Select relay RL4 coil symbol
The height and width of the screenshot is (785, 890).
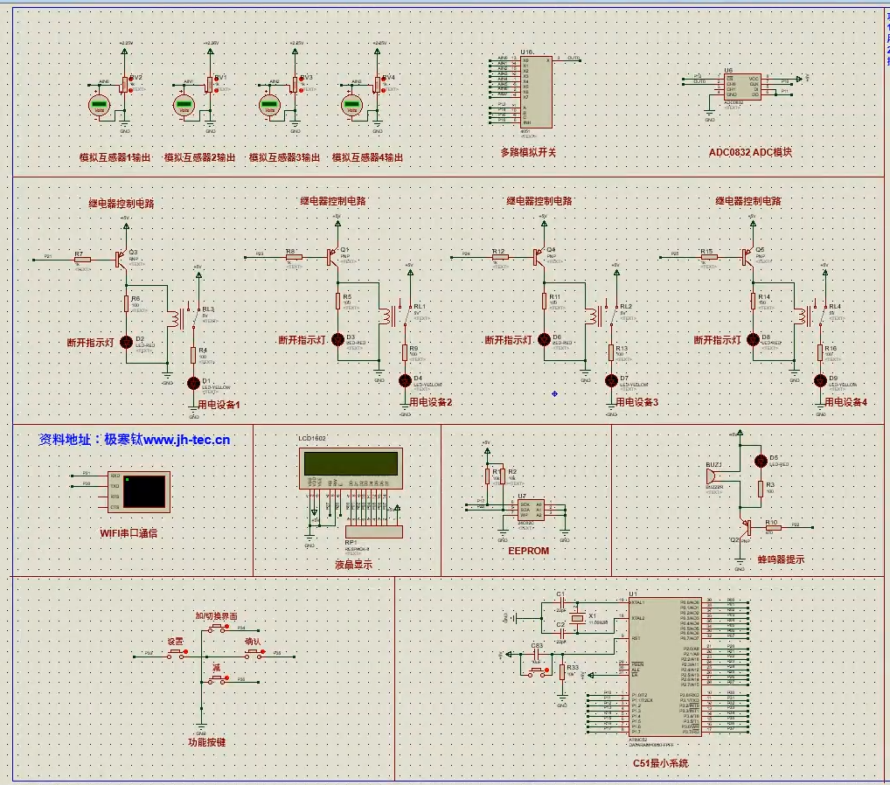(x=802, y=316)
